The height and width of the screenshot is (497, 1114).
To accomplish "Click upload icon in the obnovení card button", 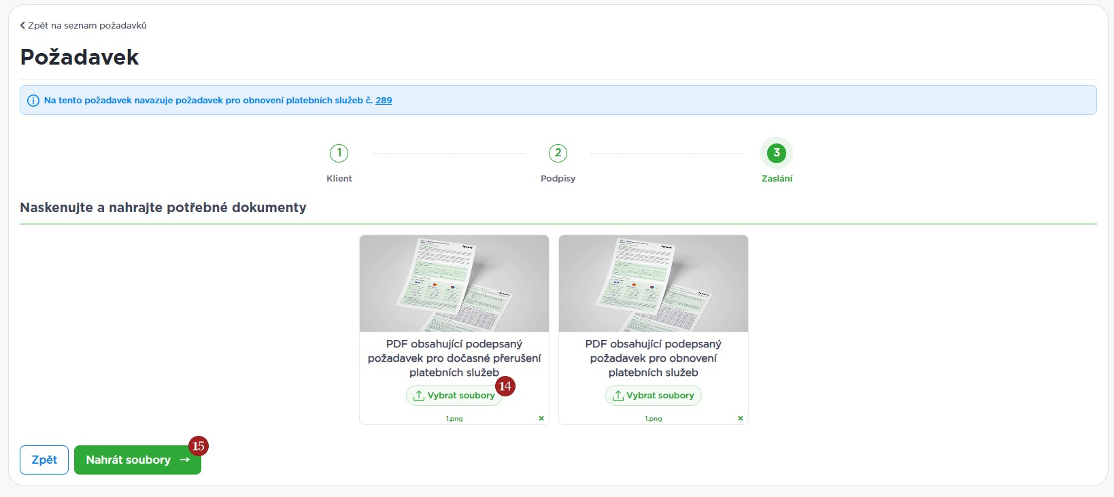I will (x=618, y=396).
